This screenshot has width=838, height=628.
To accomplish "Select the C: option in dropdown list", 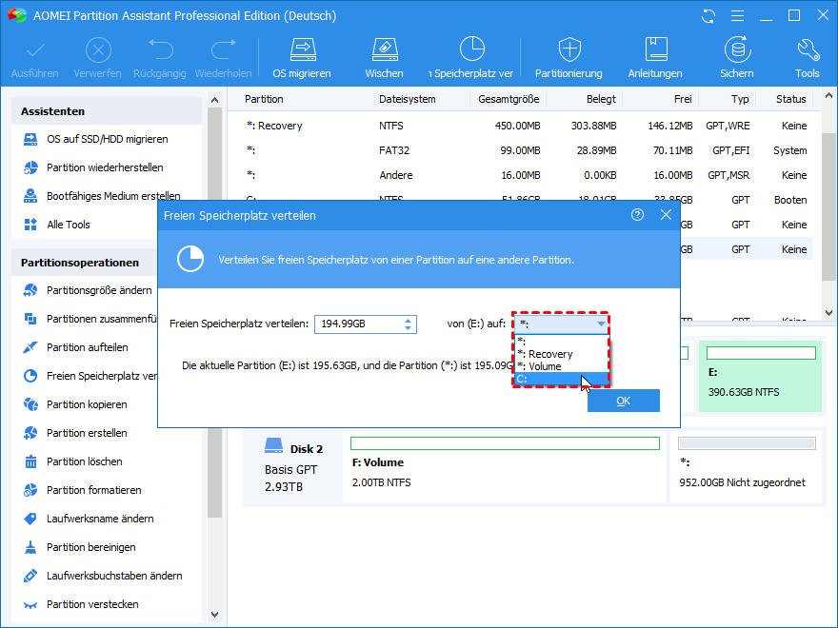I will (x=561, y=379).
